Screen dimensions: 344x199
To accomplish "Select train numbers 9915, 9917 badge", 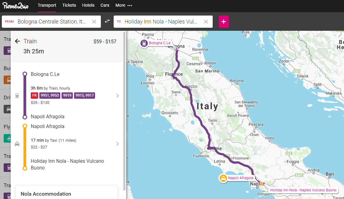I will coord(84,95).
